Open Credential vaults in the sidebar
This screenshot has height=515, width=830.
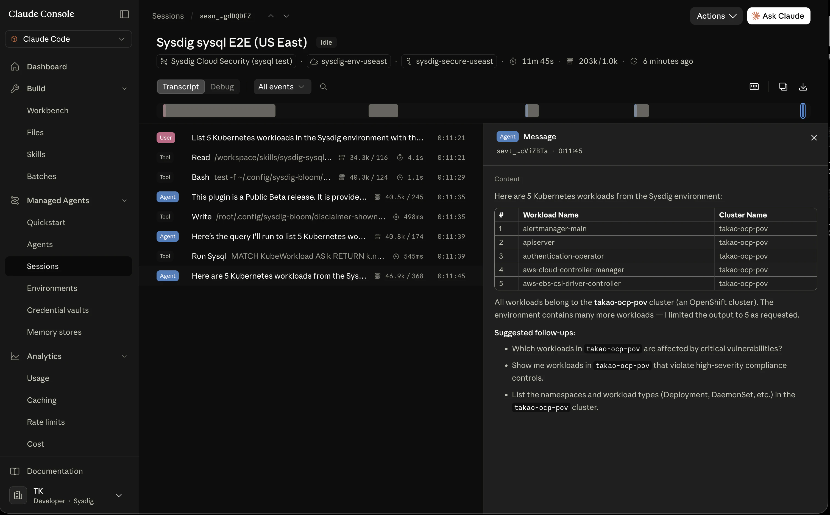coord(58,310)
